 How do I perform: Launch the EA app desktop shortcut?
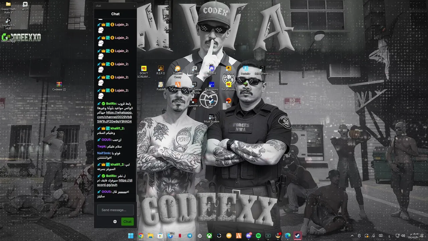point(228,102)
